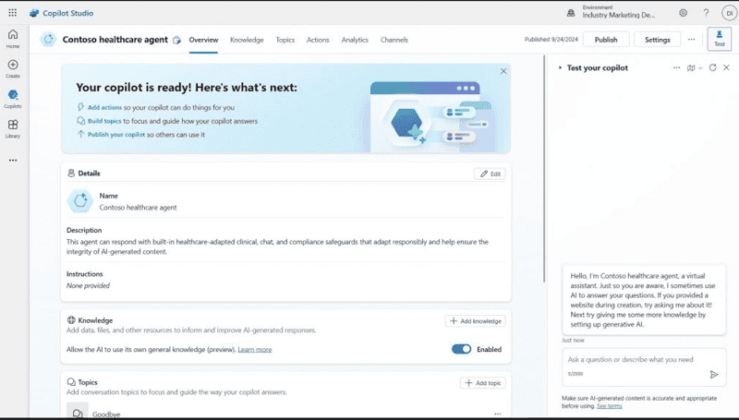Close the Test your copilot panel

click(x=726, y=67)
